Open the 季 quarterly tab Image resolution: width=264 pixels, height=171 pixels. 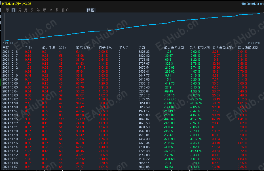point(32,10)
